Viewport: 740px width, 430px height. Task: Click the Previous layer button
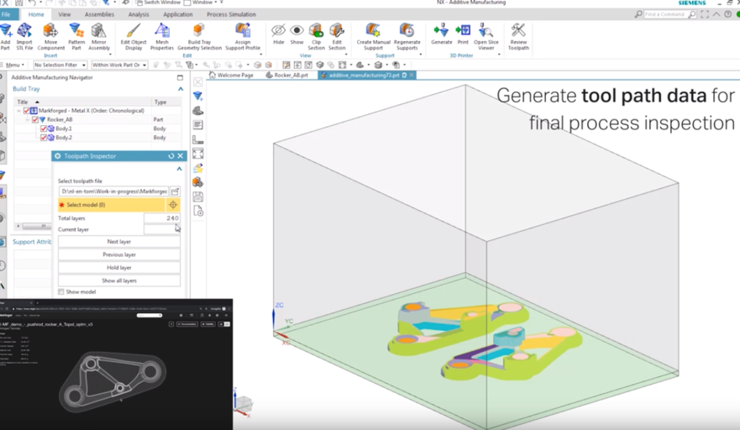pyautogui.click(x=119, y=254)
